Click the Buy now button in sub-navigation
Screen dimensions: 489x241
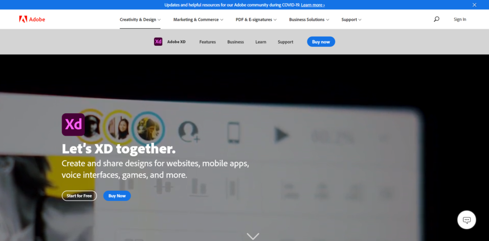(x=321, y=41)
